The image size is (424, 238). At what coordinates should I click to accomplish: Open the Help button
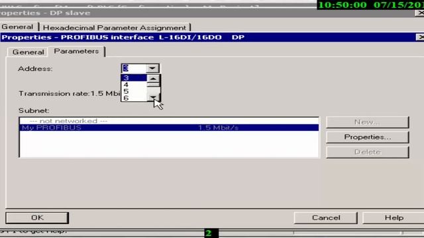click(394, 218)
